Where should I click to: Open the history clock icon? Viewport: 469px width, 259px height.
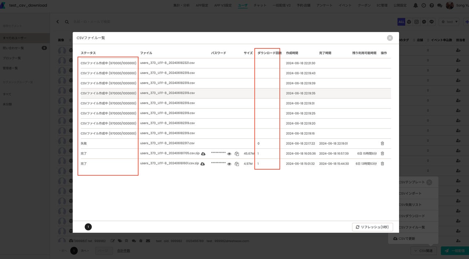coord(424,5)
